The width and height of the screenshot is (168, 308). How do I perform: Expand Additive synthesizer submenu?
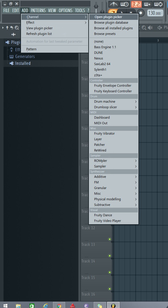pos(113,177)
